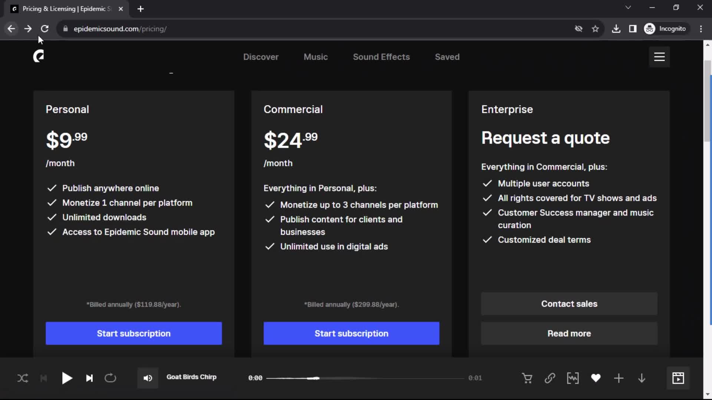Image resolution: width=712 pixels, height=400 pixels.
Task: Click the $24.99 price
Action: [x=291, y=140]
